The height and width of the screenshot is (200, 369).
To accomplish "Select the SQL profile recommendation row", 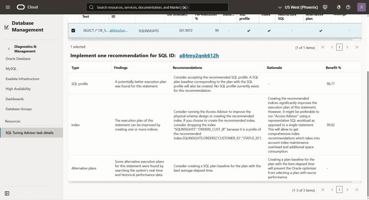I will pyautogui.click(x=215, y=84).
